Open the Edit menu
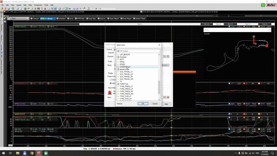The height and width of the screenshot is (156, 277). 7,5
